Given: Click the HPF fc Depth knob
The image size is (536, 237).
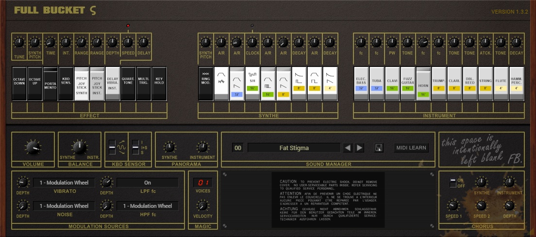Looking at the screenshot, I should click(x=106, y=205).
